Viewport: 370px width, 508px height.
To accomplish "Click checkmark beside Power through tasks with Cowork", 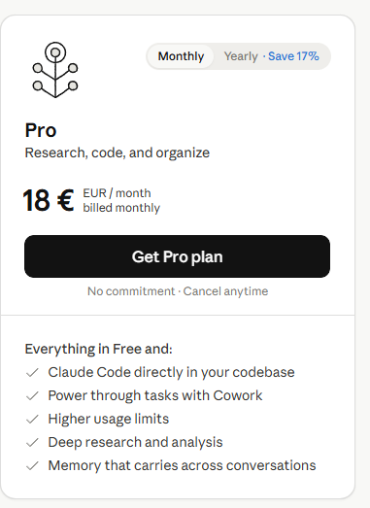I will coord(32,396).
